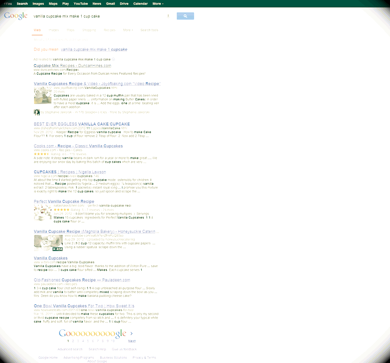This screenshot has width=390, height=363.
Task: Open Google Home footer link
Action: [x=48, y=358]
